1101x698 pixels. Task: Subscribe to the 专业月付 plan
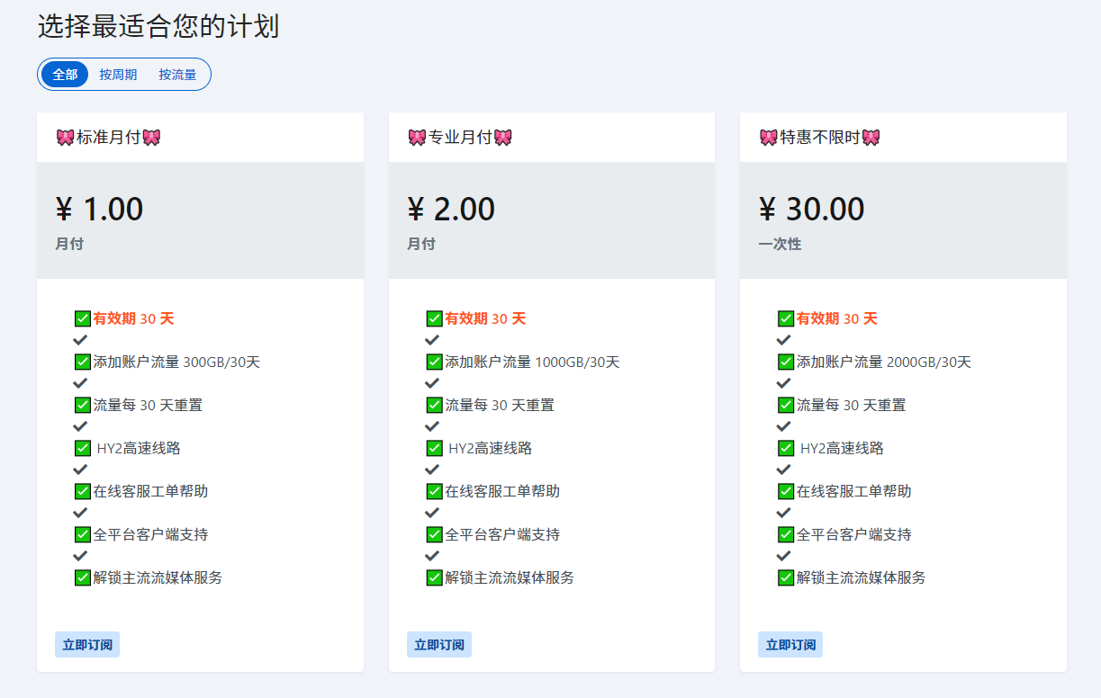(x=438, y=645)
